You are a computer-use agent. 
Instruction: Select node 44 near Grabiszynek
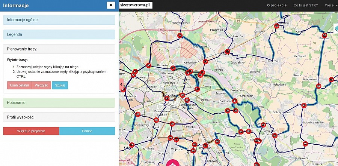pos(138,114)
